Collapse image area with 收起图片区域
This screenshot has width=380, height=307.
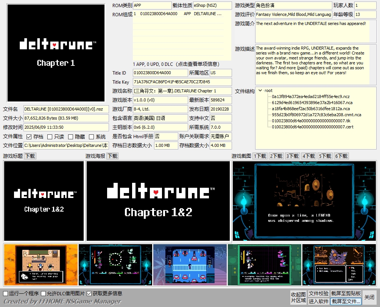[298, 297]
